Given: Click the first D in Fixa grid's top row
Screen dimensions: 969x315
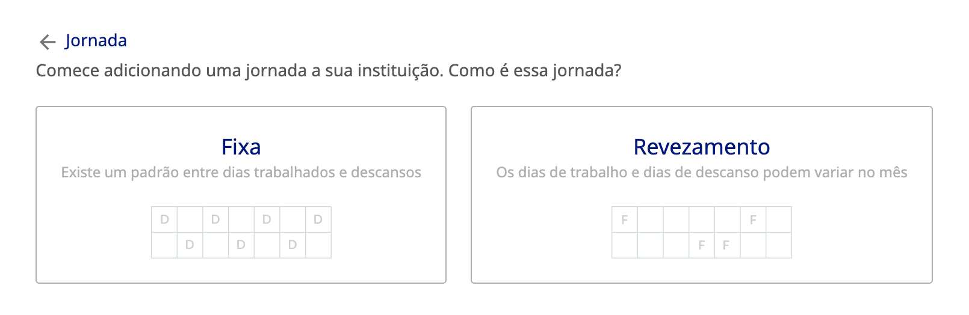Looking at the screenshot, I should point(164,219).
